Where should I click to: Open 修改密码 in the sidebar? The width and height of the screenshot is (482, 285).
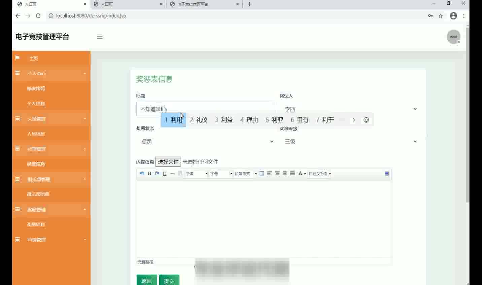click(x=36, y=88)
